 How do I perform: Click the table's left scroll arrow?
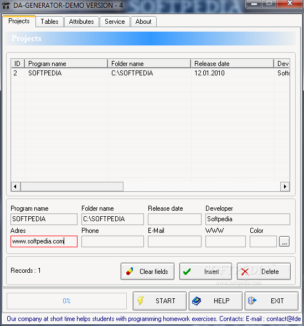point(16,186)
